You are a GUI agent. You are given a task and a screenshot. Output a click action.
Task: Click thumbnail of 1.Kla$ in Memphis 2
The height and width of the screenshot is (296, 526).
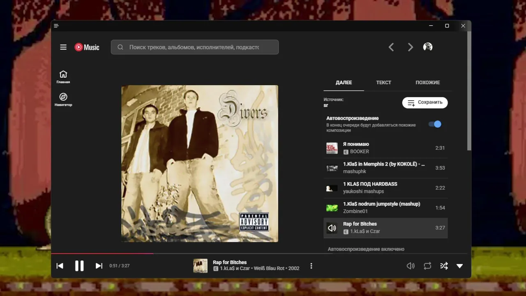pos(332,168)
